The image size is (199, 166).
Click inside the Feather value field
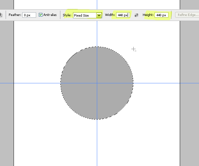[29, 15]
